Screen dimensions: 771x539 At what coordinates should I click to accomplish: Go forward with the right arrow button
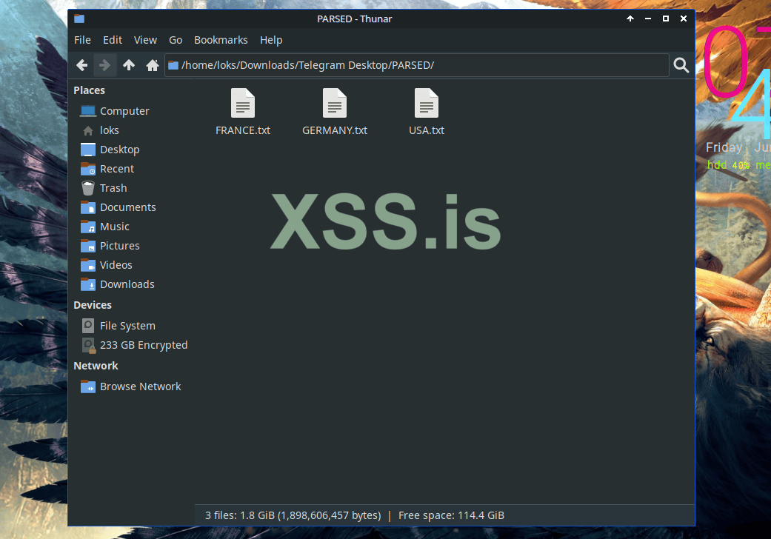[104, 65]
